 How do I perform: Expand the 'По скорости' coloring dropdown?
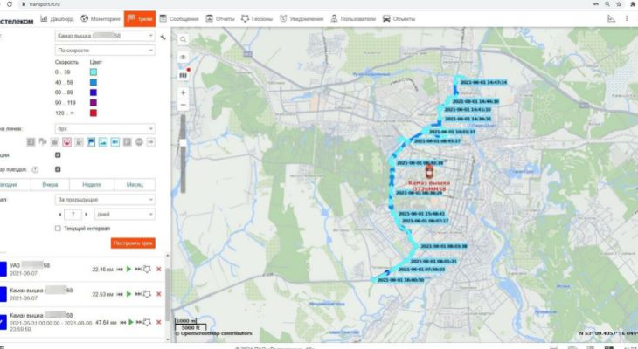pyautogui.click(x=105, y=51)
